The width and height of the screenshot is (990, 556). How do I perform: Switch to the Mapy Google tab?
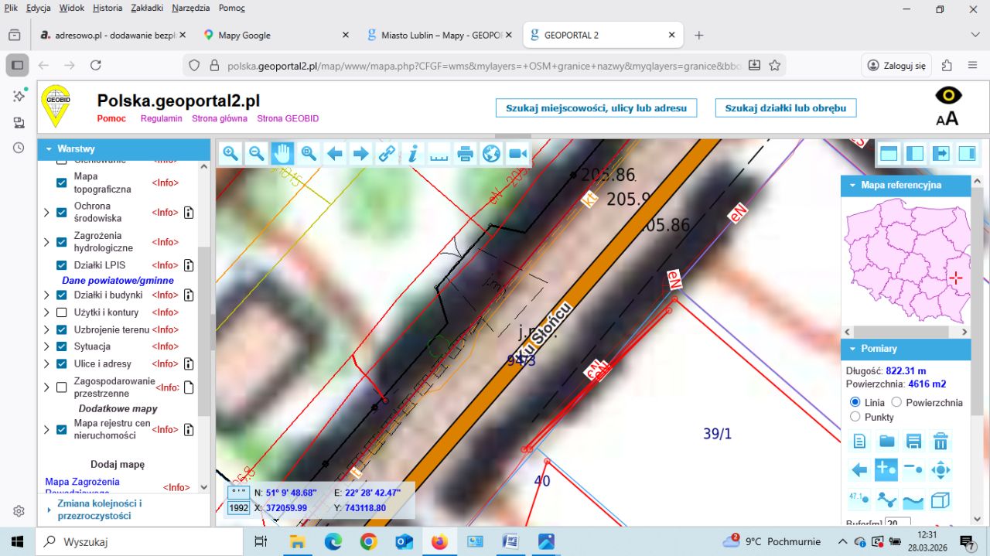click(244, 35)
